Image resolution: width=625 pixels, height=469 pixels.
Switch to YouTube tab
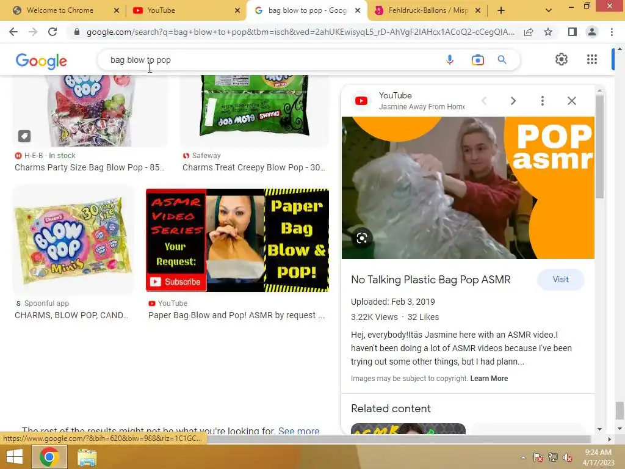click(161, 10)
